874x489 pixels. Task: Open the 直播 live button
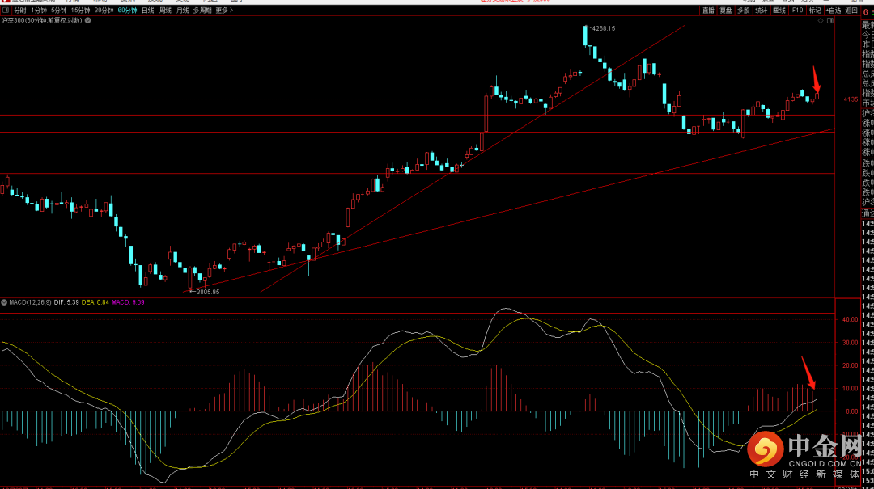tap(708, 11)
